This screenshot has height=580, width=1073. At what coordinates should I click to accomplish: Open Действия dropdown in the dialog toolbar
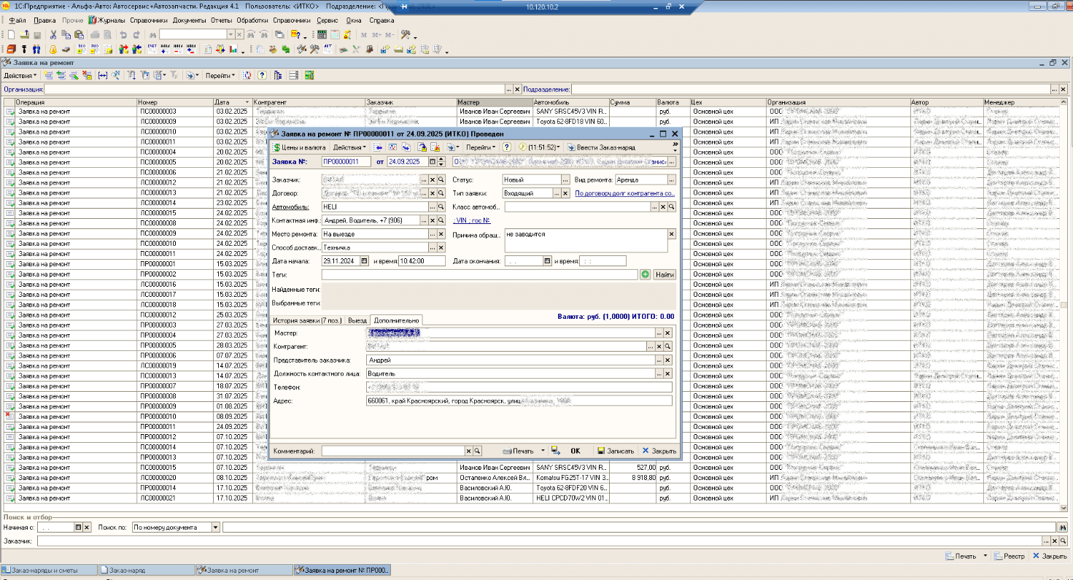click(x=349, y=147)
